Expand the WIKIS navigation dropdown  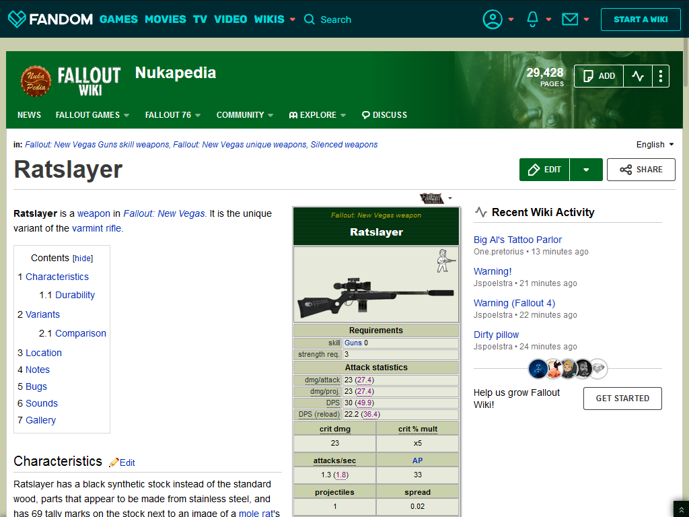coord(274,20)
